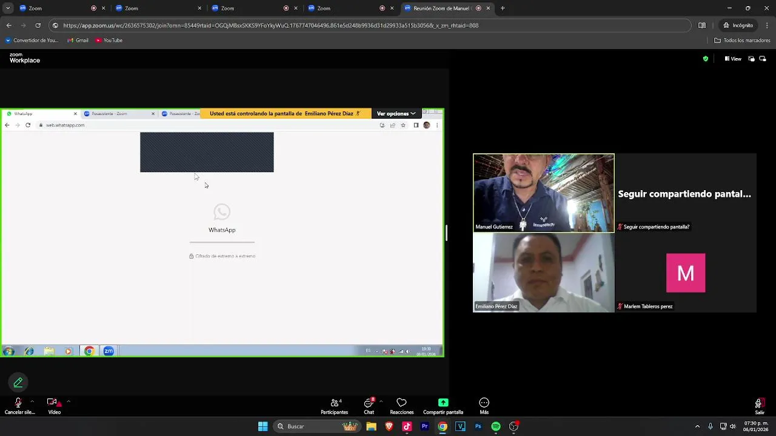Click the taskbar volume icon
Screen dimensions: 776x436
pos(733,426)
